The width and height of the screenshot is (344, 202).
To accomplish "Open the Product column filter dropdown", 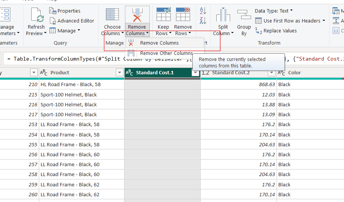I will 119,72.
